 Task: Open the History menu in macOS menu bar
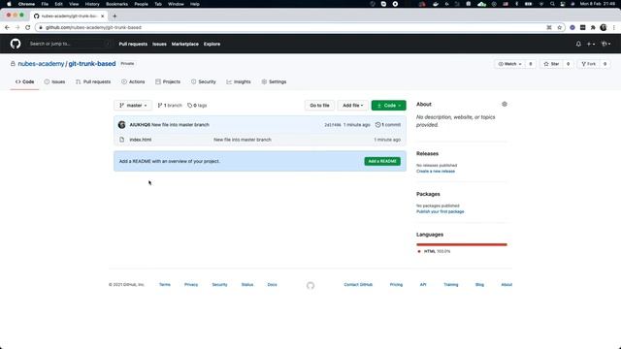tap(92, 4)
